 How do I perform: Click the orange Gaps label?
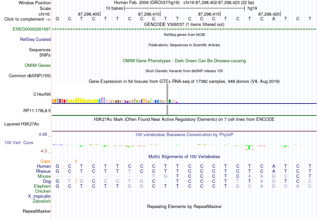tap(45, 161)
